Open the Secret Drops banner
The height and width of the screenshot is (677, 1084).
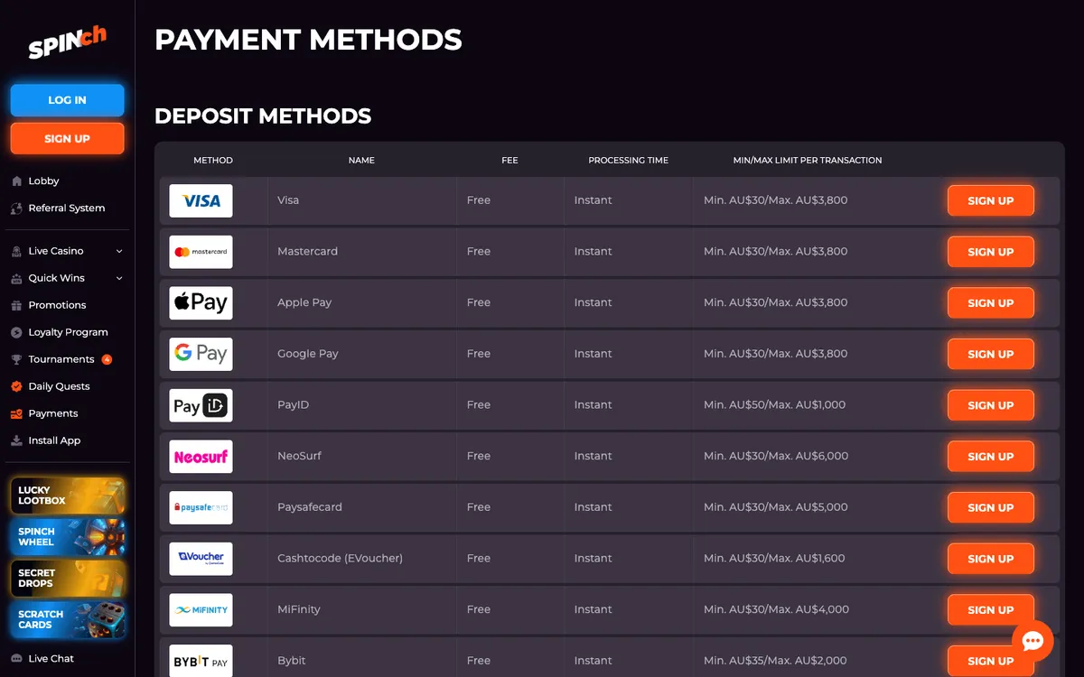68,579
